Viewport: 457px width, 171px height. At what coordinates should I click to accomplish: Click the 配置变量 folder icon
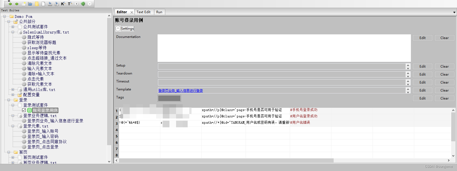pyautogui.click(x=20, y=95)
